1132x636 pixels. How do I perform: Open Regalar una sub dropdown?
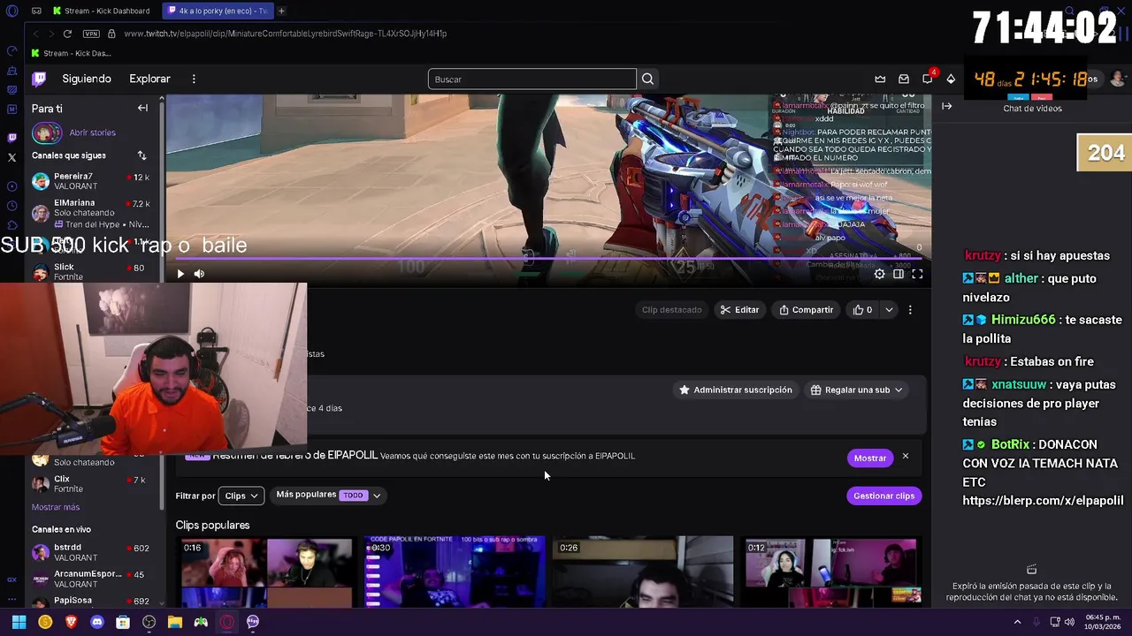(x=856, y=390)
